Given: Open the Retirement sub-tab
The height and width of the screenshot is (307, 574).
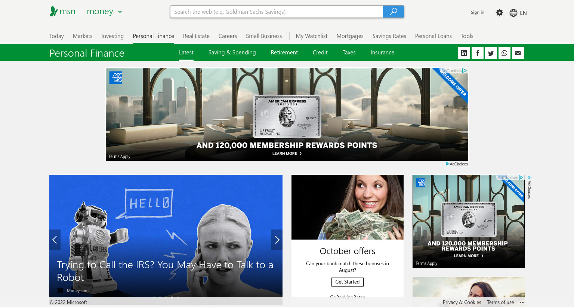Looking at the screenshot, I should pos(284,53).
